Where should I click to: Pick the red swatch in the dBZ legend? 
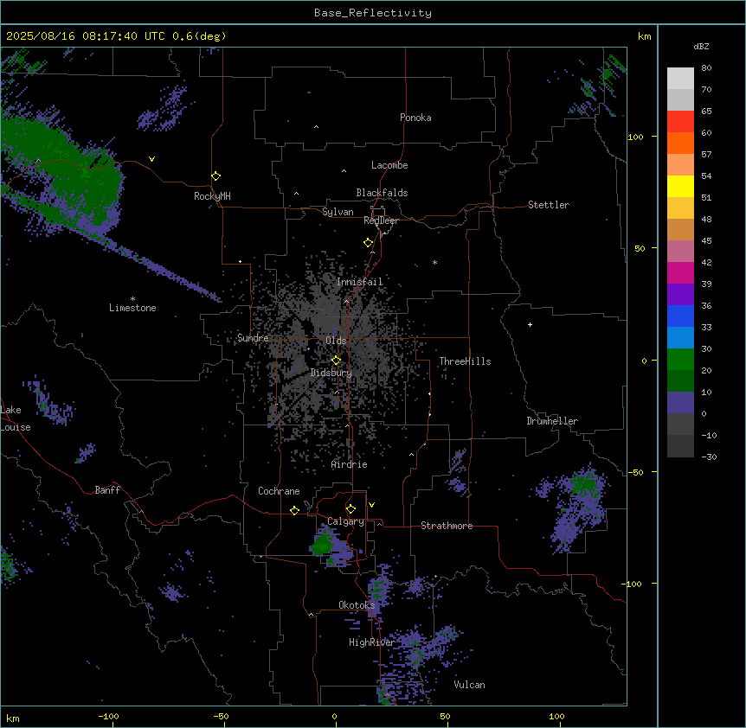(x=680, y=122)
